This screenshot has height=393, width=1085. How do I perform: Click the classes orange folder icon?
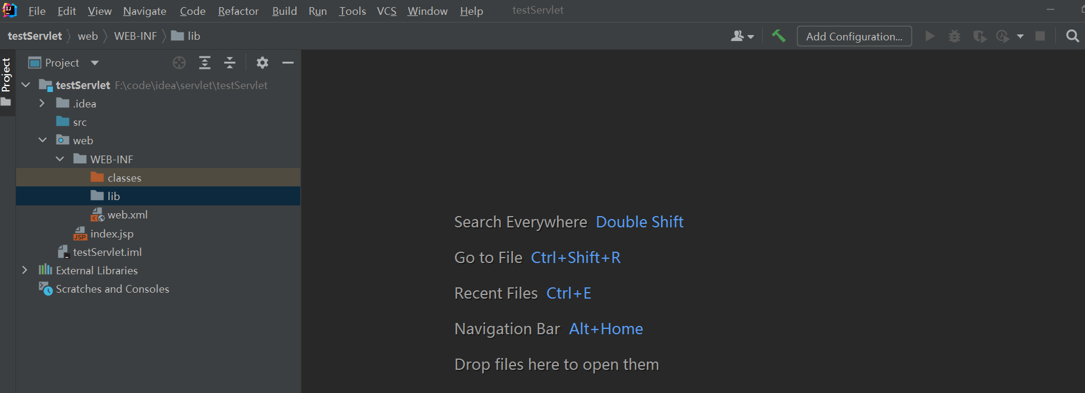click(x=97, y=177)
